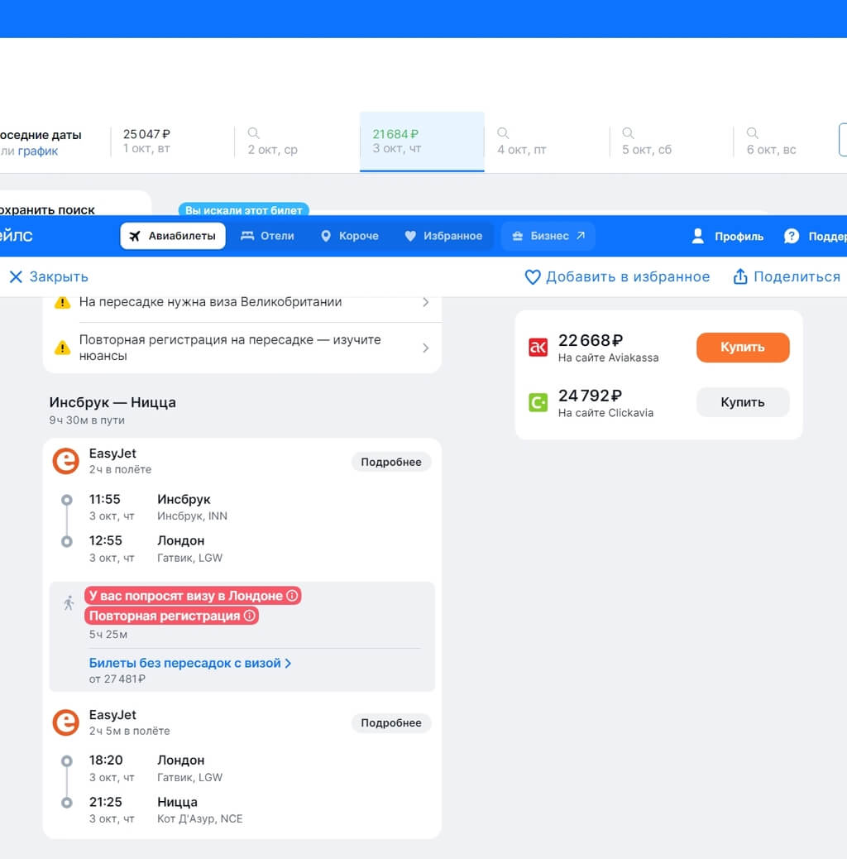This screenshot has width=847, height=859.
Task: Click warning triangle by re-registration notice
Action: (62, 348)
